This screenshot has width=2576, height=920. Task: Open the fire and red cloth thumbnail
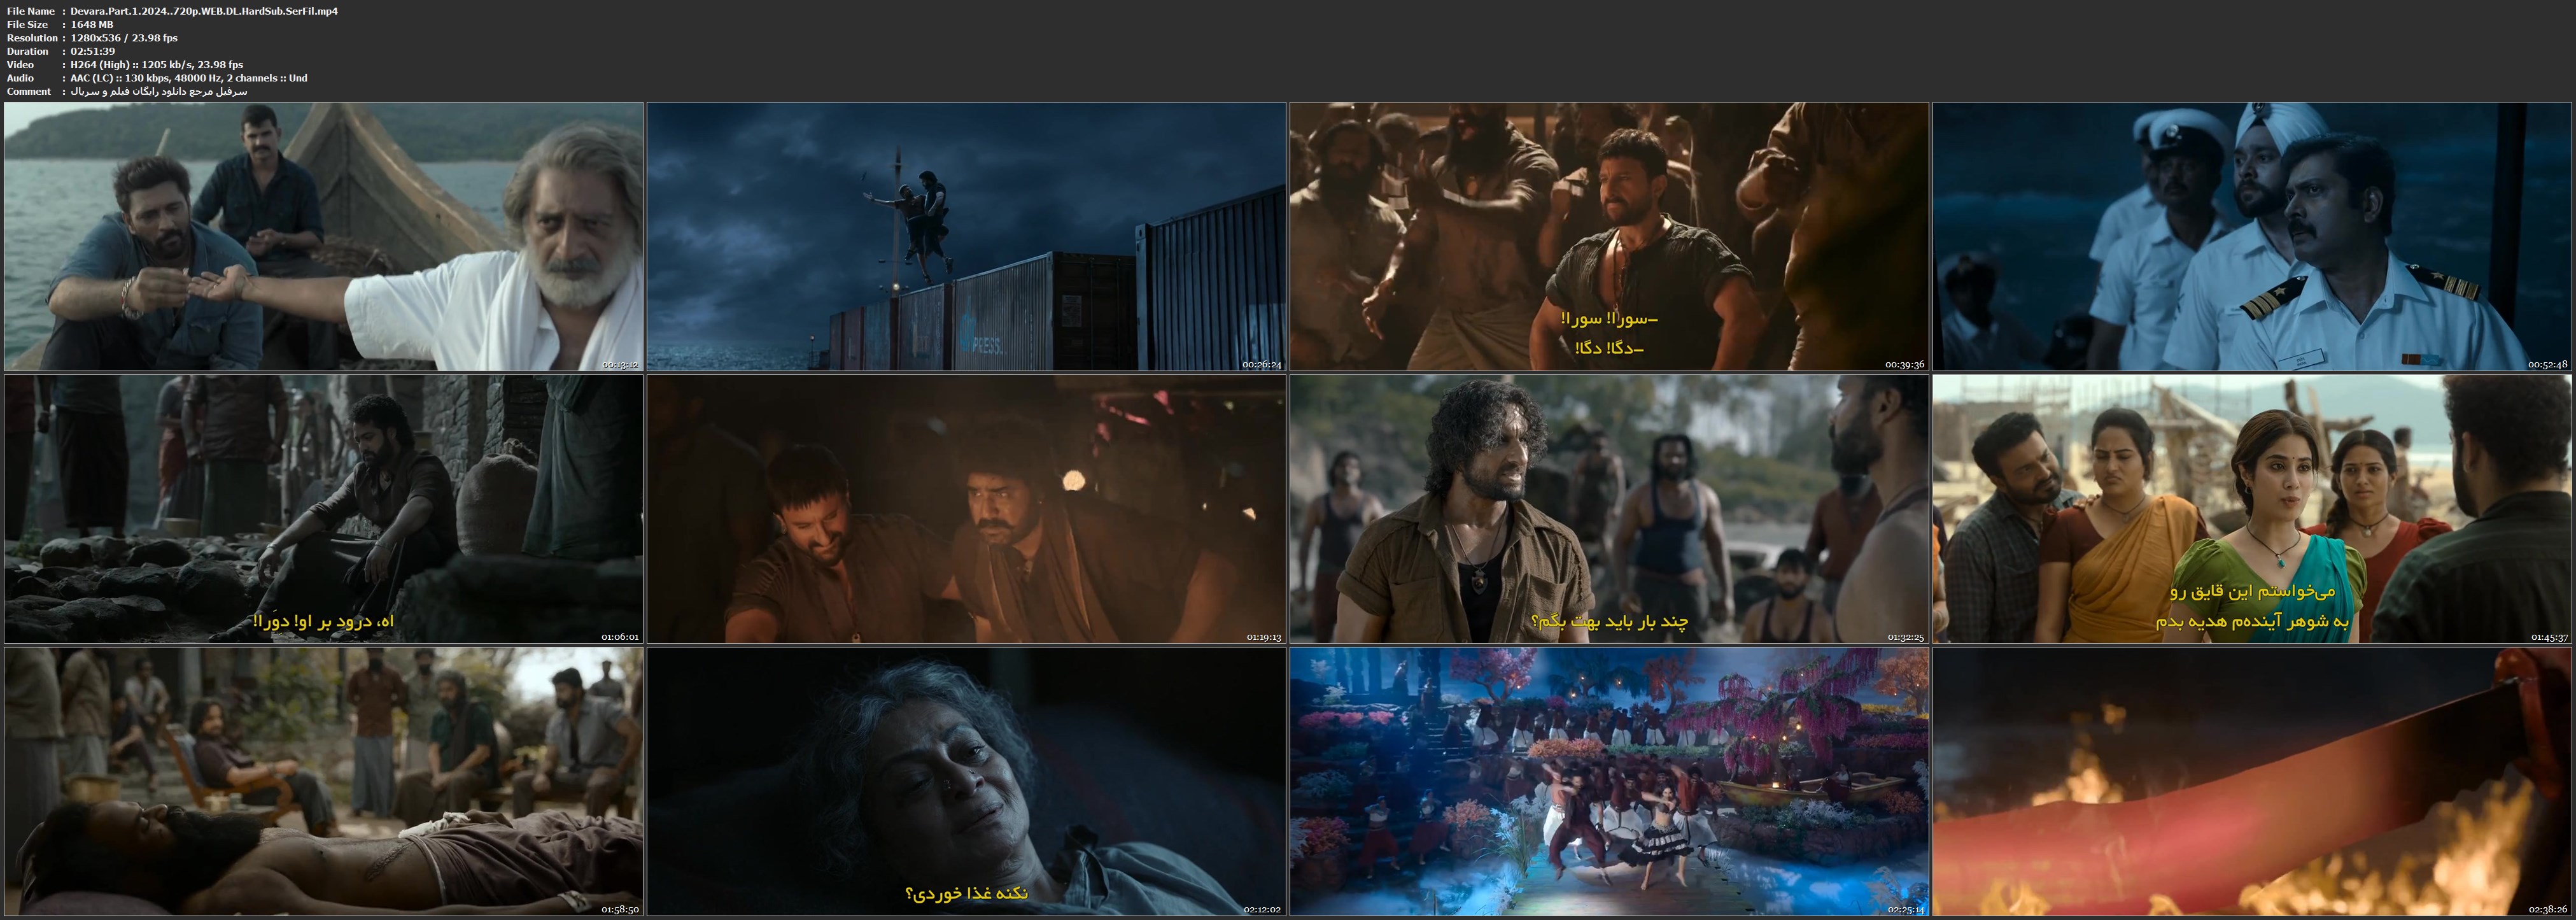(x=2252, y=782)
